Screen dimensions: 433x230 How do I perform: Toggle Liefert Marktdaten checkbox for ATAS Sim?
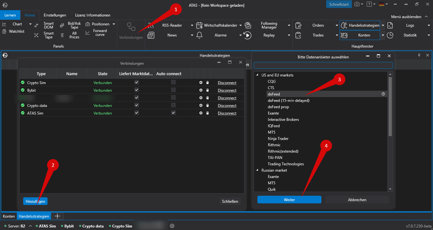coord(137,113)
